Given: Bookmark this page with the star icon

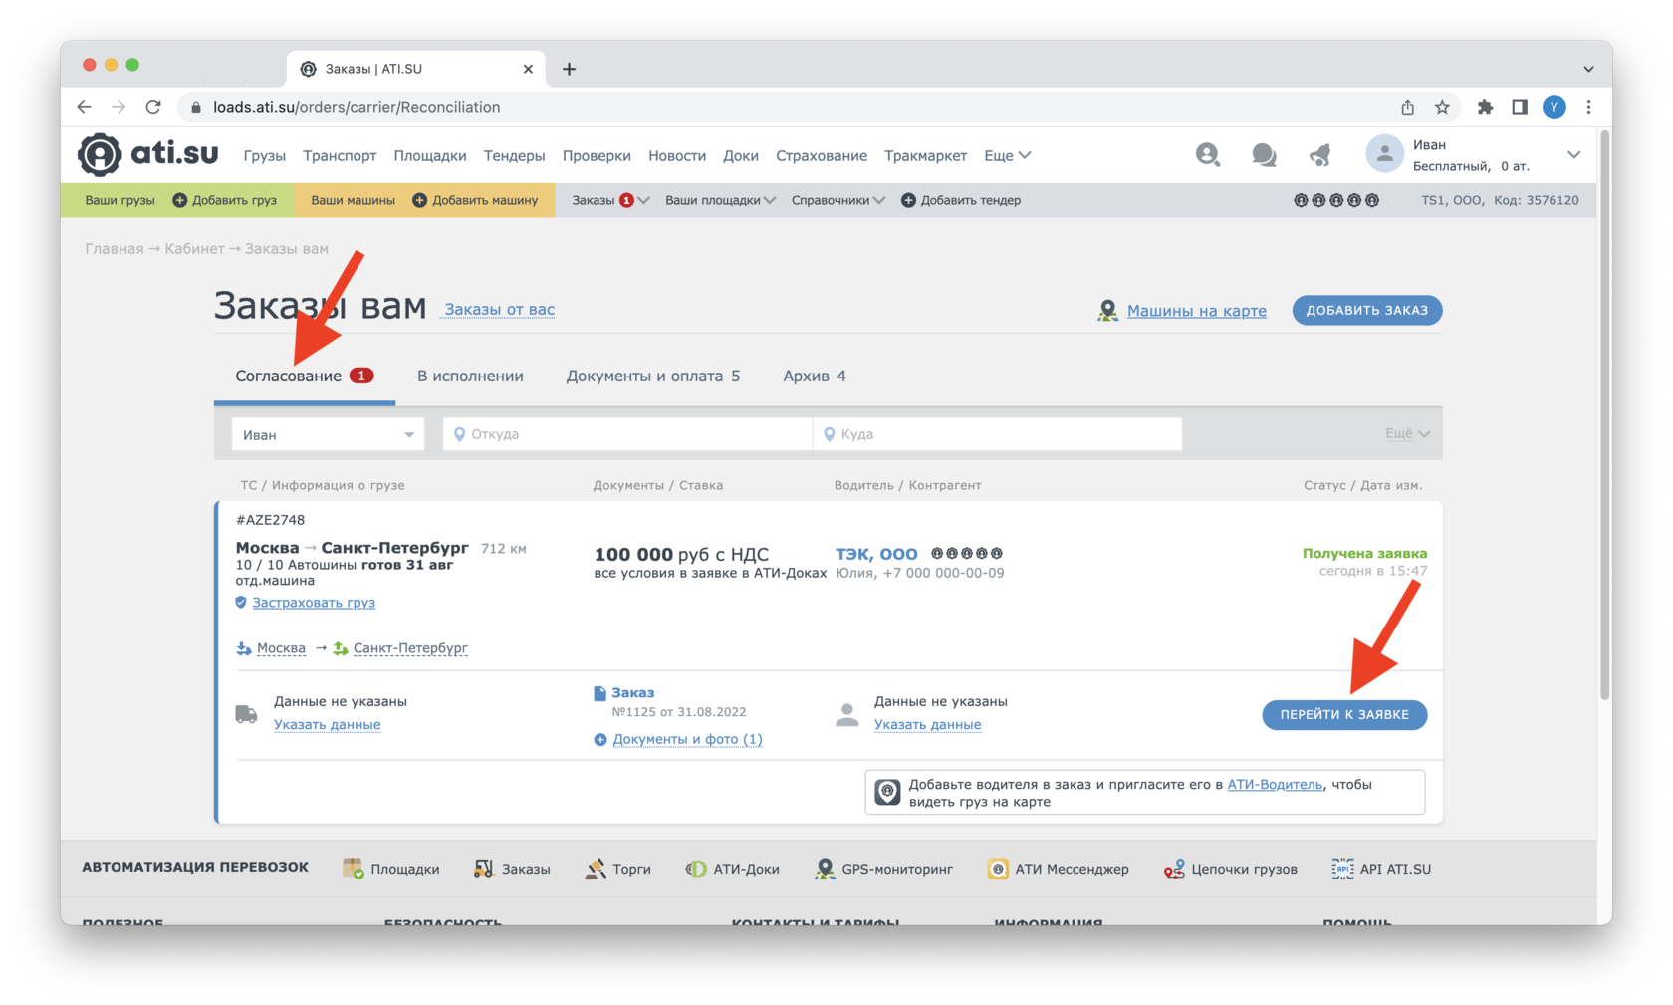Looking at the screenshot, I should (1442, 107).
